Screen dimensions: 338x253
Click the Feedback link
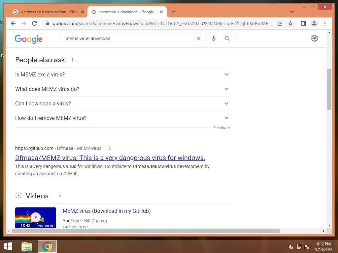(222, 128)
